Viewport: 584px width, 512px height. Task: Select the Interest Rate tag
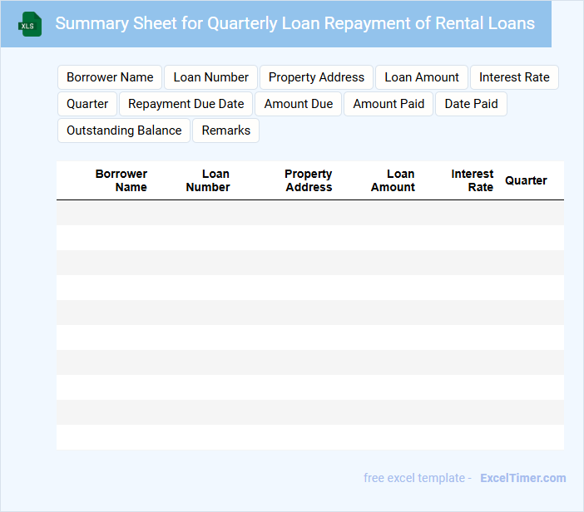[514, 77]
